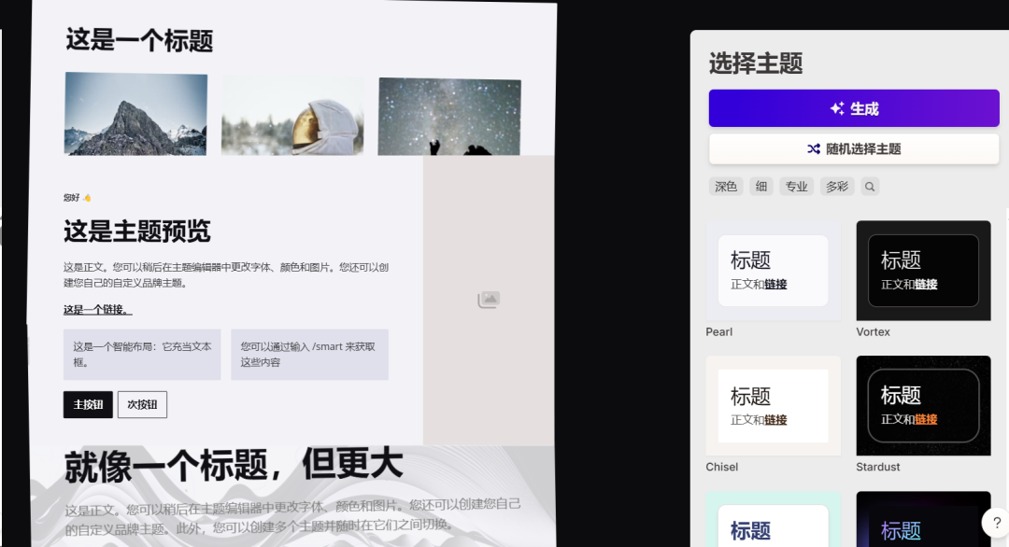Click the shuffle icon on 随机选择主题
Image resolution: width=1009 pixels, height=547 pixels.
pos(814,149)
